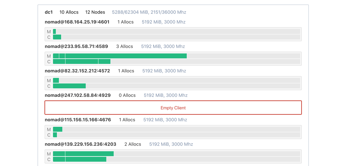
Task: Click 3 Allocs next to node 233.95.58.71
Action: pyautogui.click(x=125, y=46)
